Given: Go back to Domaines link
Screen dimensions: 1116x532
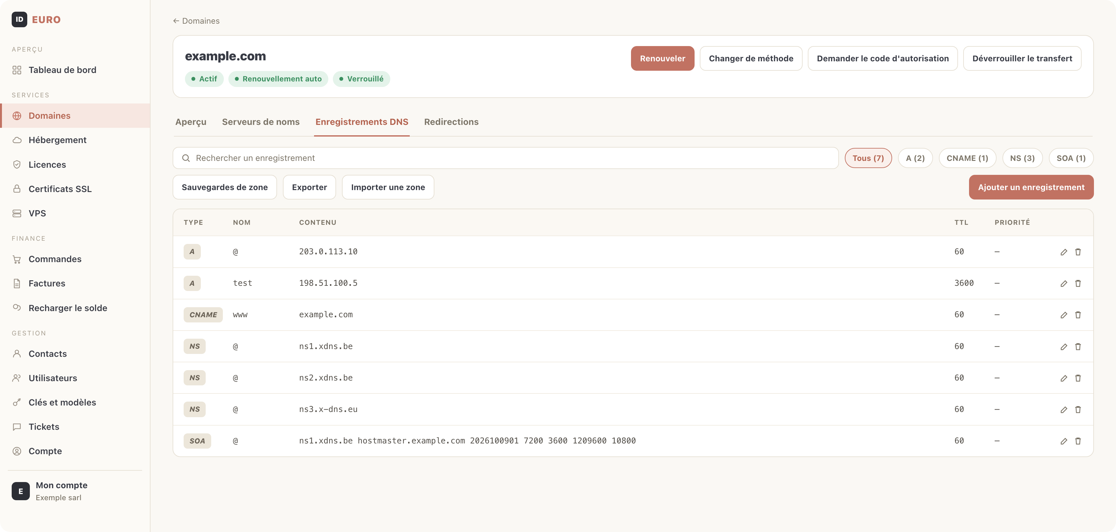Looking at the screenshot, I should 196,21.
